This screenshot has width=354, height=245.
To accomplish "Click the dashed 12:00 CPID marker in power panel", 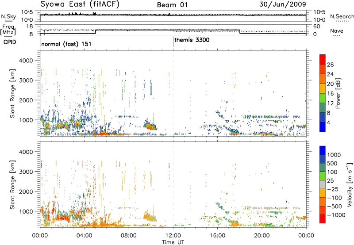I will [173, 93].
